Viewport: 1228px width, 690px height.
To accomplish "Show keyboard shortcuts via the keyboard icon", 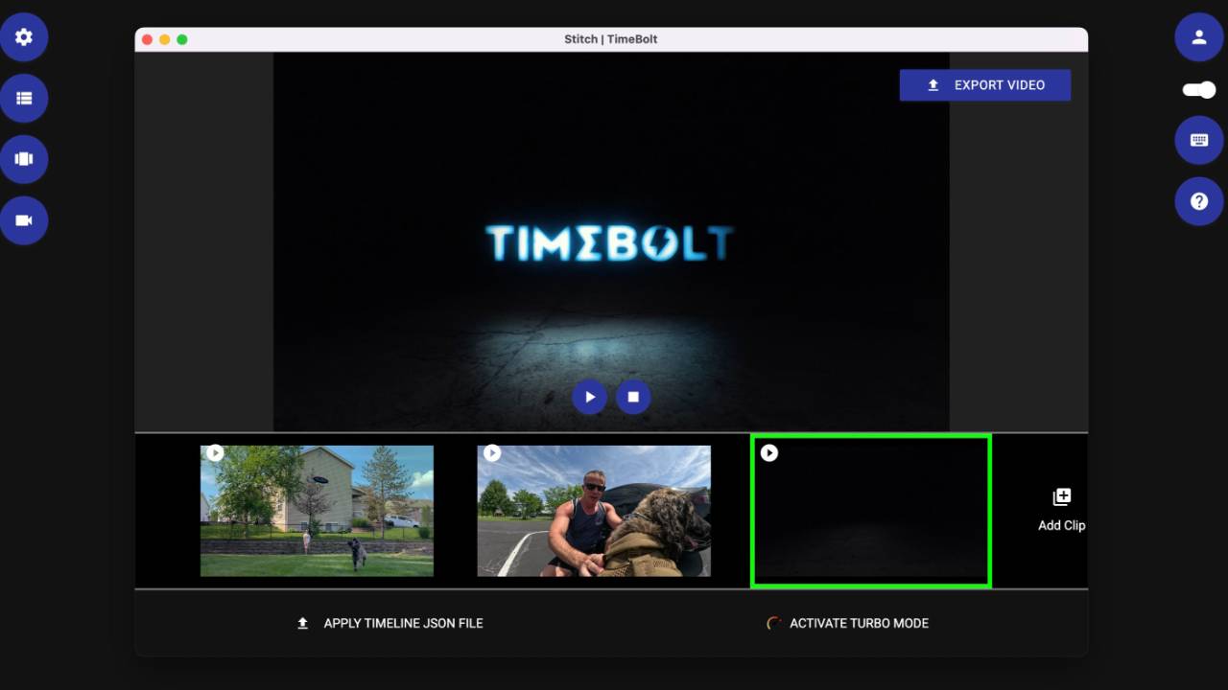I will click(1198, 140).
